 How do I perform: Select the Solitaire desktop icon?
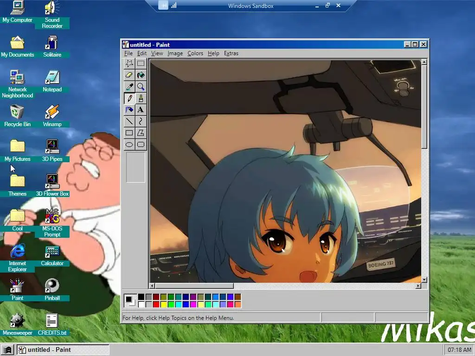click(52, 47)
